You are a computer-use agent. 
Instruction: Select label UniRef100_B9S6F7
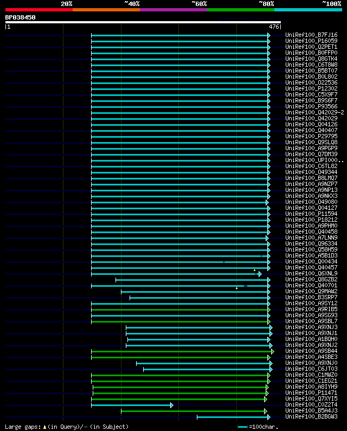(311, 101)
